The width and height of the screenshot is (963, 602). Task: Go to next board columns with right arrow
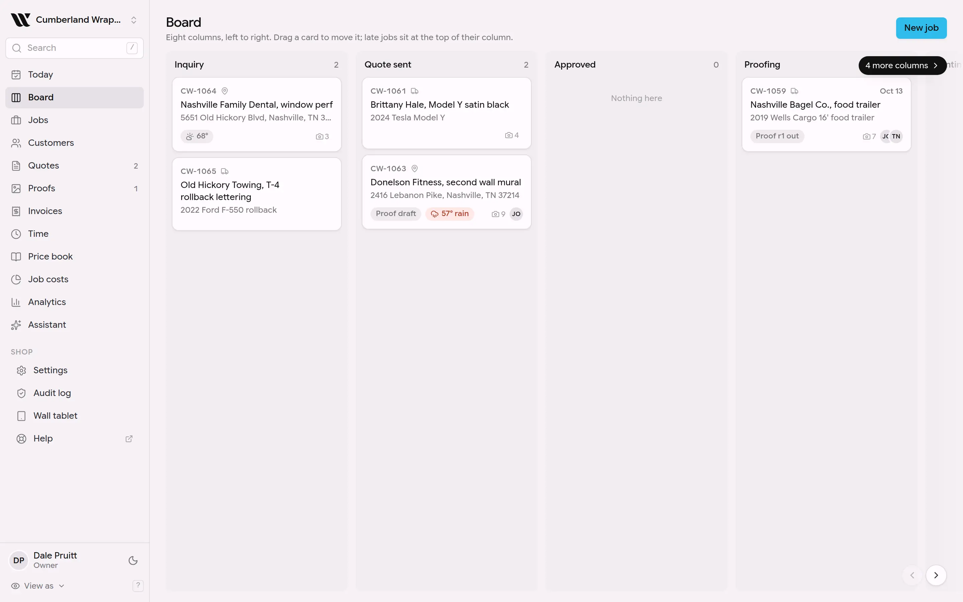[x=936, y=575]
